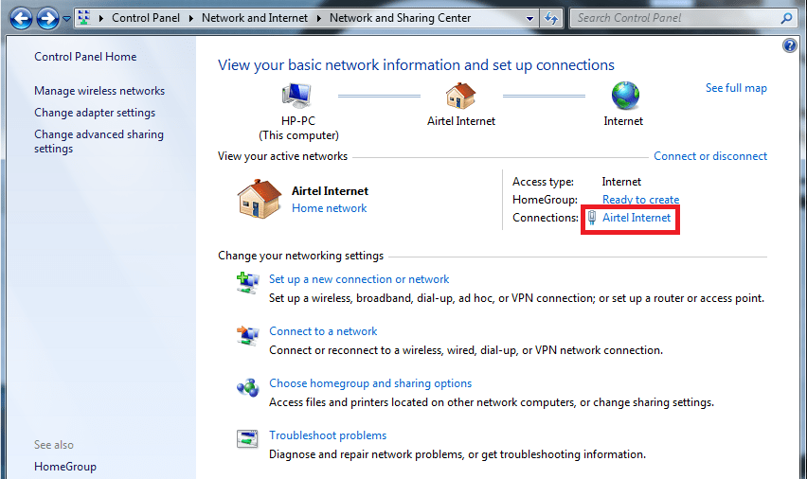807x479 pixels.
Task: Click the bold Airtel Internet network name
Action: tap(330, 191)
